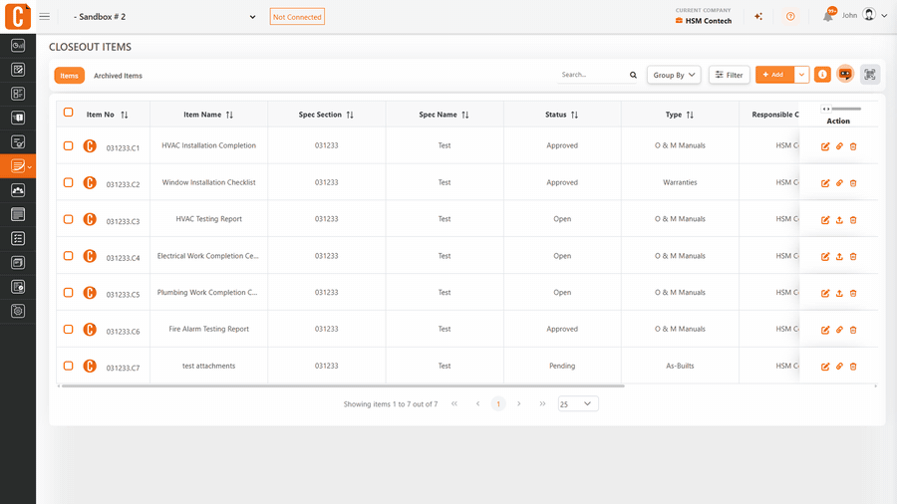Jump to the last page arrow

click(542, 404)
